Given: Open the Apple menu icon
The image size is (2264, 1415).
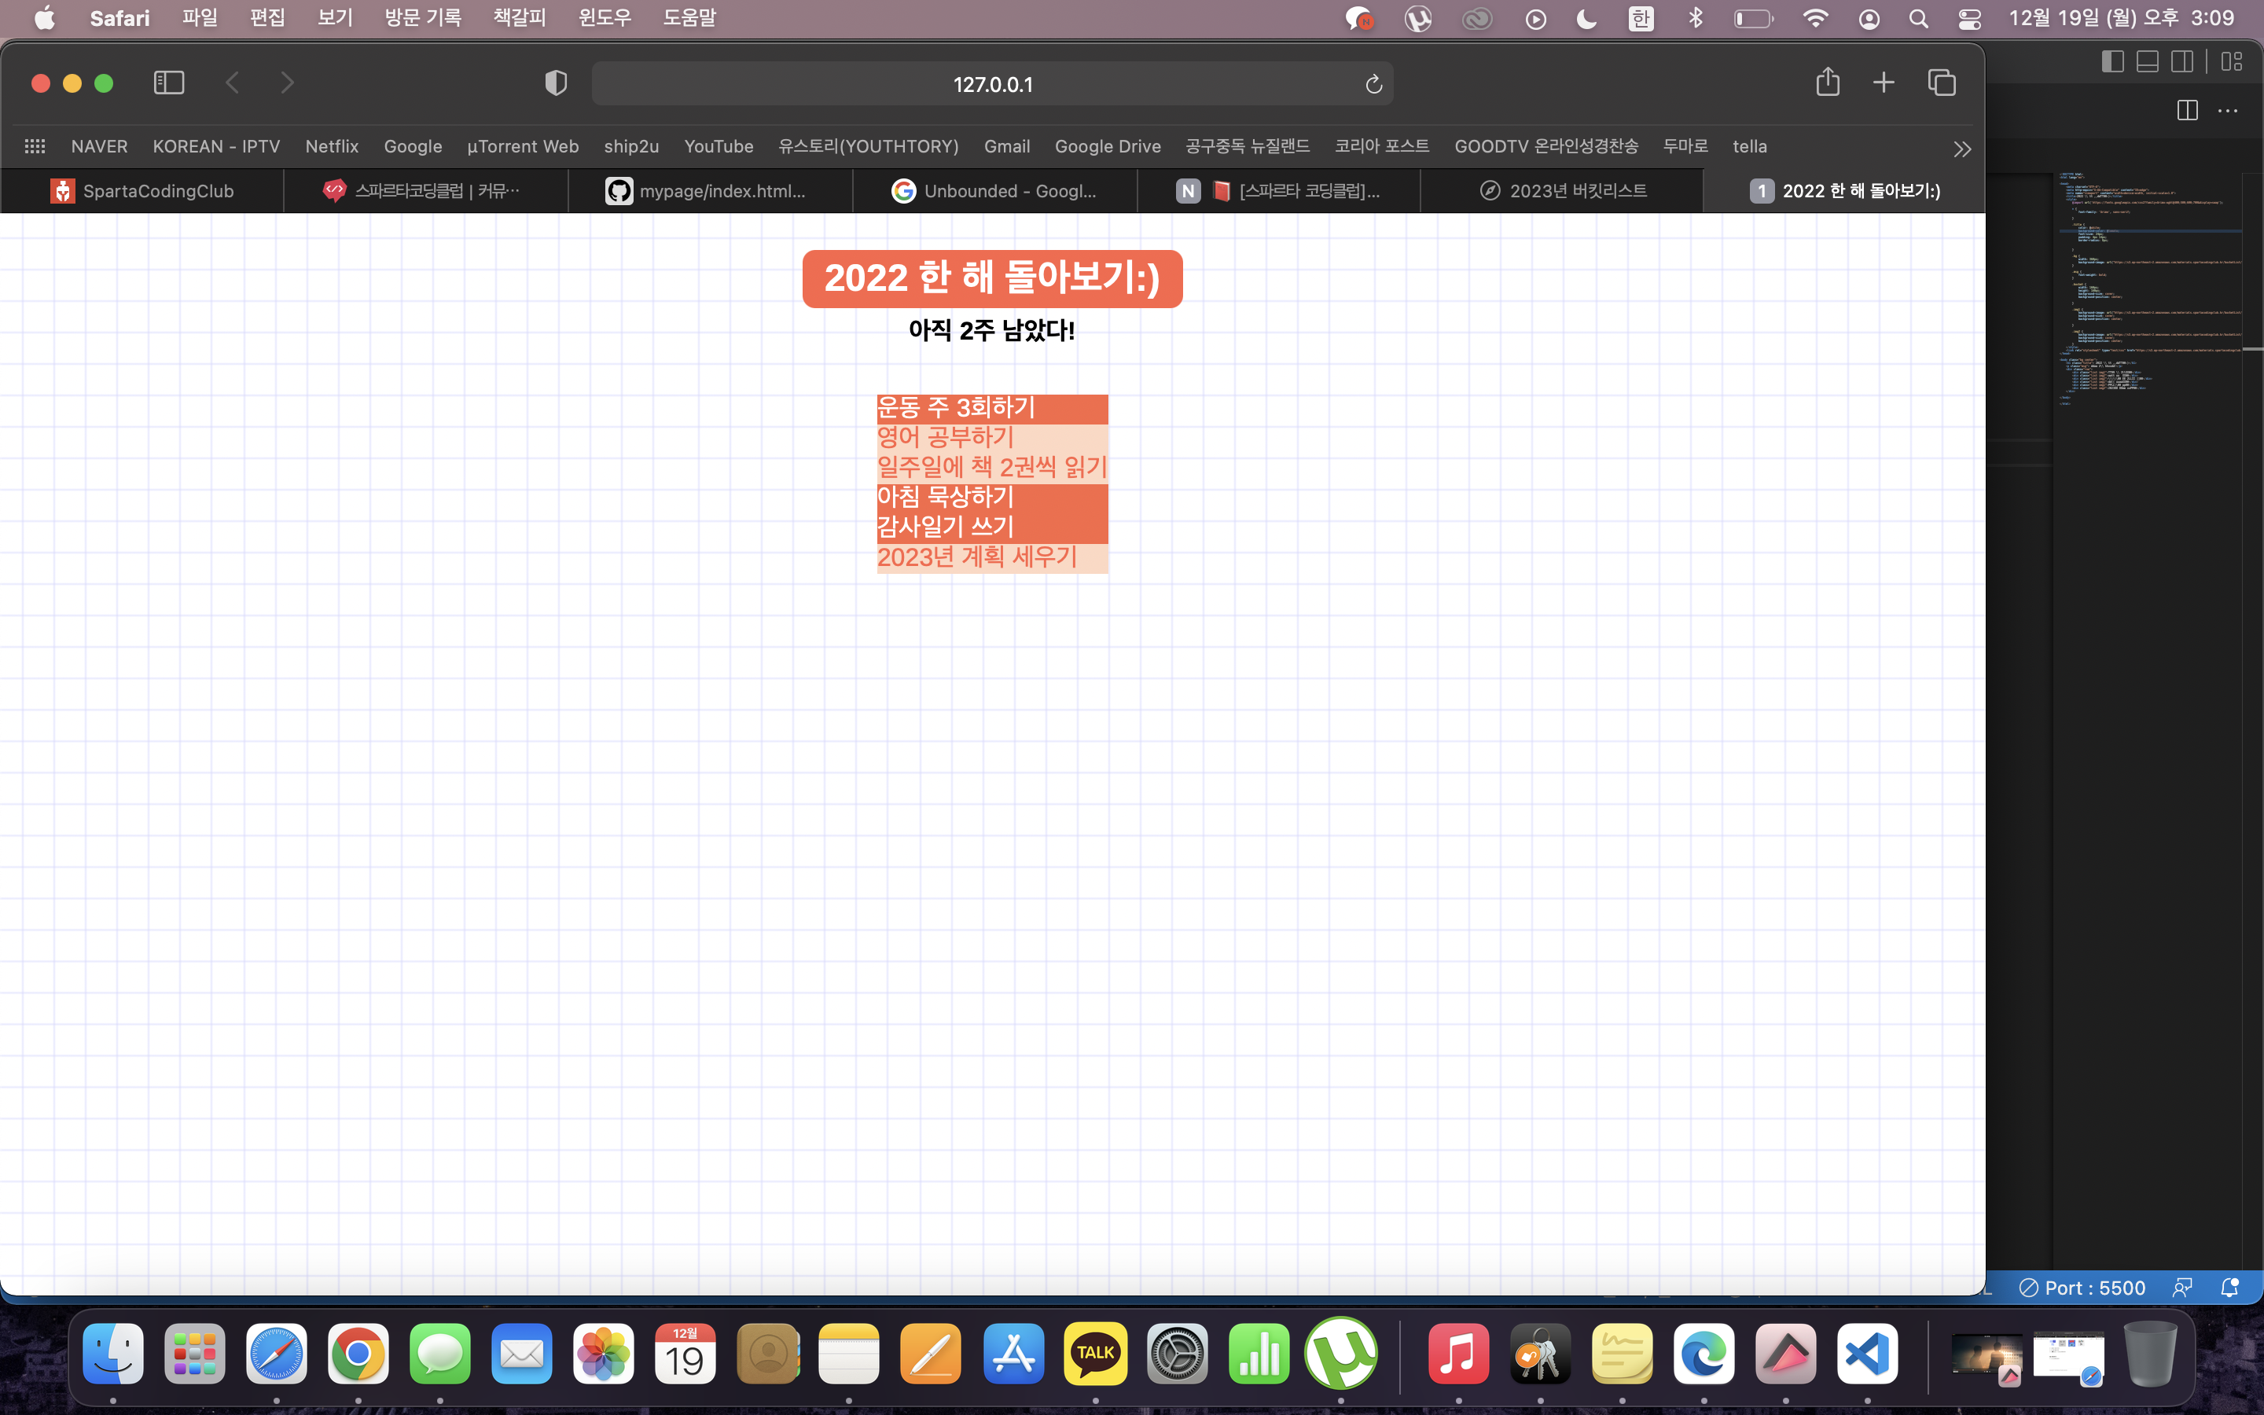Looking at the screenshot, I should tap(45, 18).
